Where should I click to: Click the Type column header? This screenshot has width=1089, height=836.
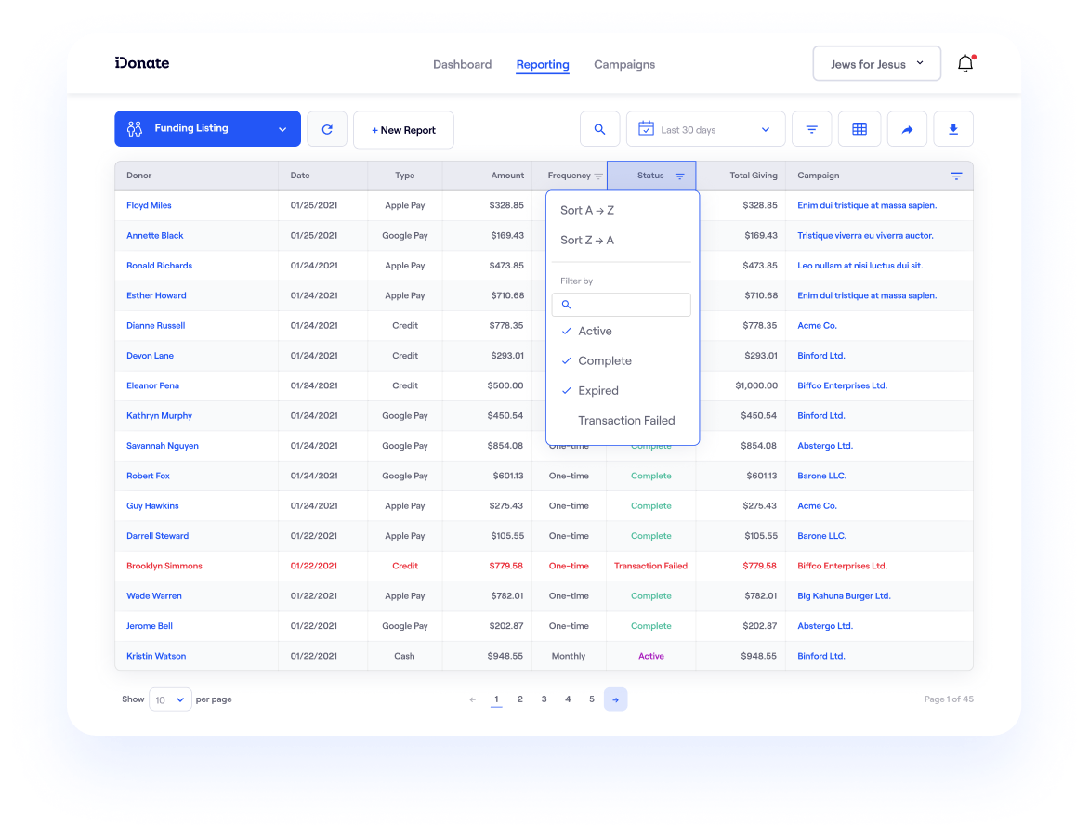pos(405,176)
